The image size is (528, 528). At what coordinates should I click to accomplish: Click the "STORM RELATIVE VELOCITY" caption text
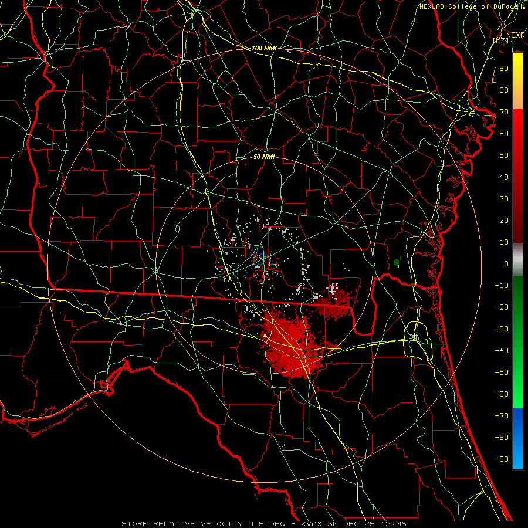click(182, 524)
